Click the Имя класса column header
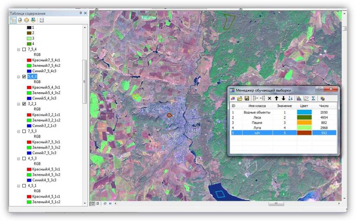The image size is (356, 221). pyautogui.click(x=257, y=105)
